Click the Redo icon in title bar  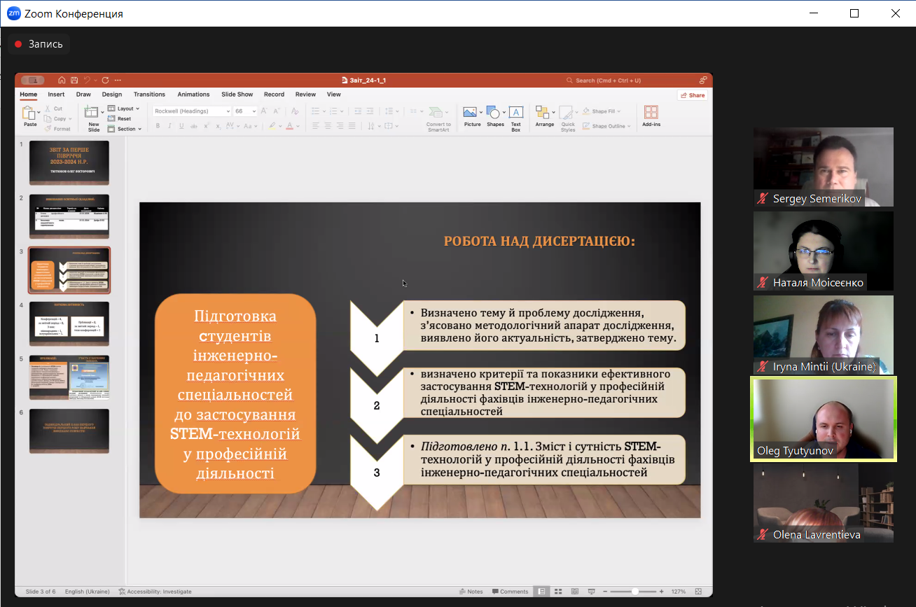(x=105, y=81)
